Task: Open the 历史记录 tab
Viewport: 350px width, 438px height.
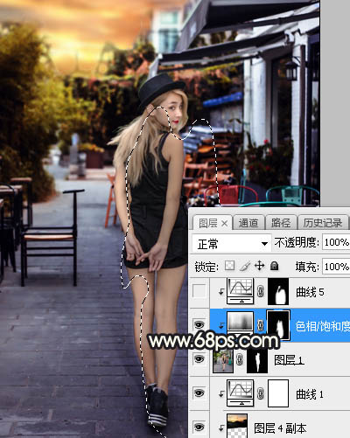Action: pyautogui.click(x=323, y=223)
